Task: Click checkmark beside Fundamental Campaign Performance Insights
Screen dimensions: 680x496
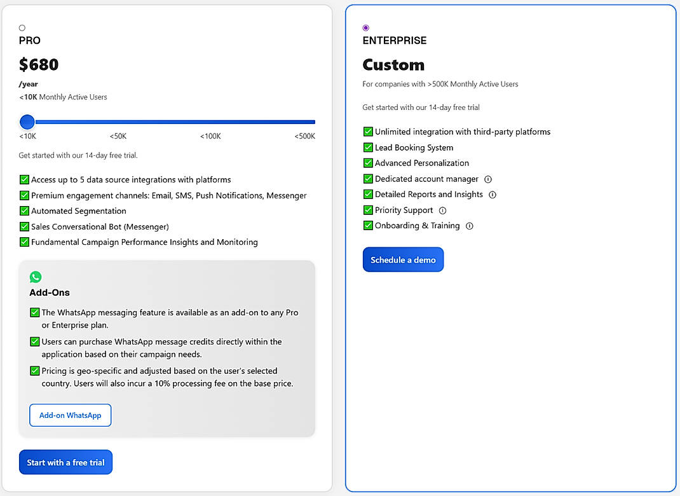Action: click(x=24, y=242)
